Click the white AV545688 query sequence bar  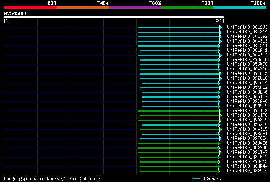tap(114, 17)
